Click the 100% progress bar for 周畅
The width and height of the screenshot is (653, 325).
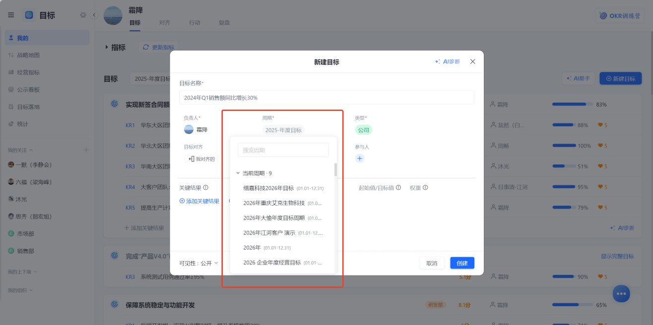[x=564, y=146]
